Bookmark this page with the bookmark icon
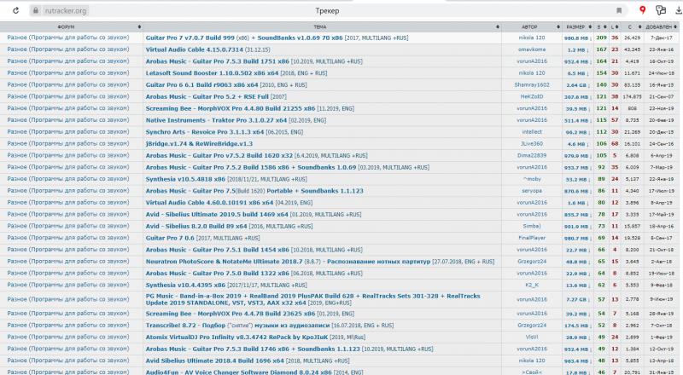This screenshot has width=683, height=375. tap(619, 10)
